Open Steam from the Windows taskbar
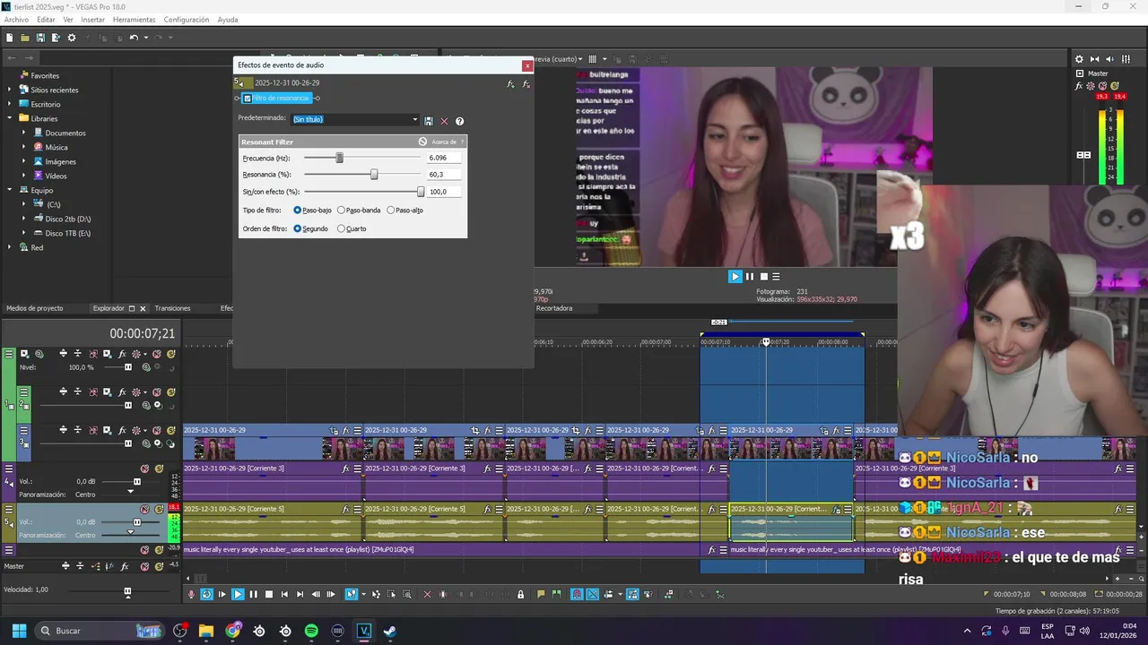 [x=389, y=631]
